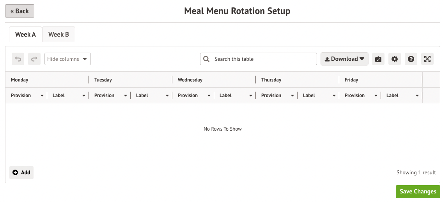
Task: Open table settings gear icon
Action: tap(395, 59)
